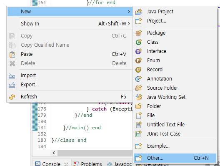Open the New menu entry
Viewport: 220px width, 166px height.
click(70, 12)
